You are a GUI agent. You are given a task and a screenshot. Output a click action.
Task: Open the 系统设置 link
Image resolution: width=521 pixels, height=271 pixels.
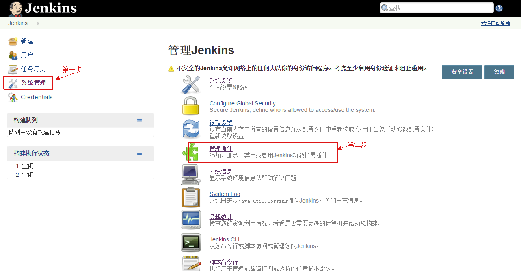(x=221, y=81)
